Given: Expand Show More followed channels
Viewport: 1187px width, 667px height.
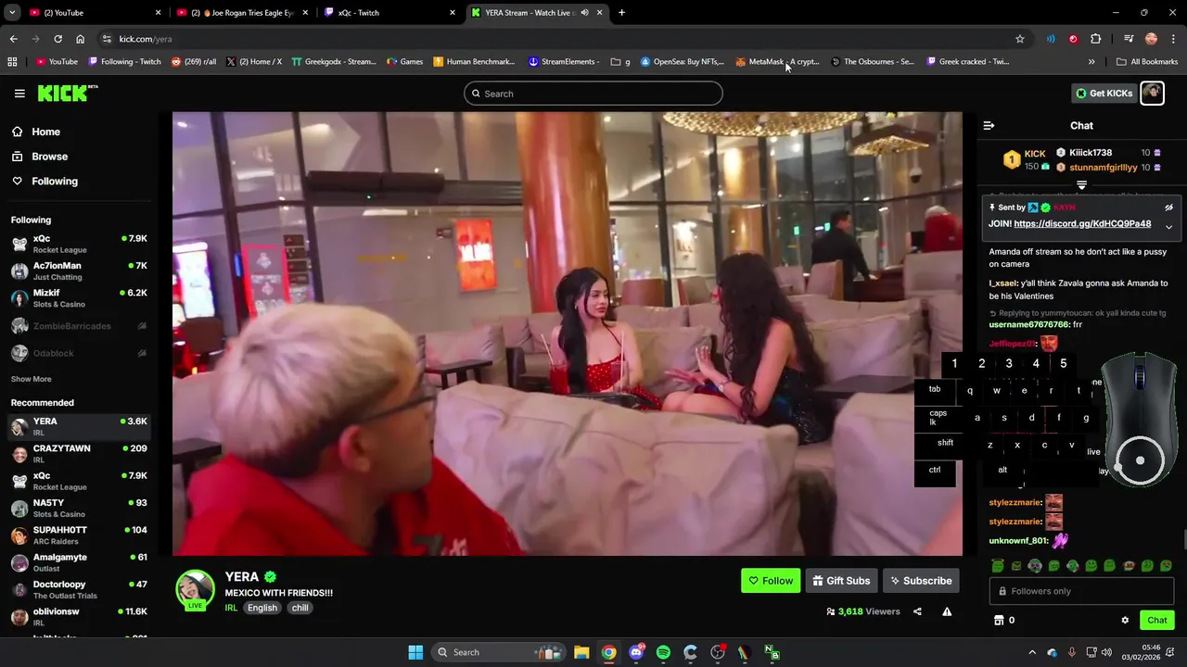Looking at the screenshot, I should tap(32, 379).
